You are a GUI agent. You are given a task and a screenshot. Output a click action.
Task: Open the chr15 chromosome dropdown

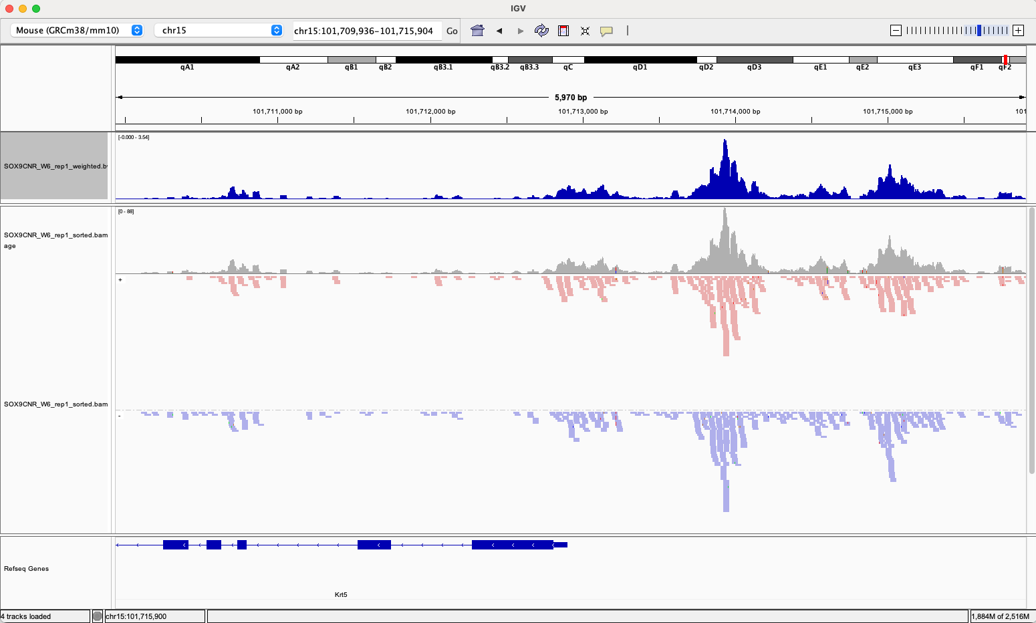tap(219, 30)
